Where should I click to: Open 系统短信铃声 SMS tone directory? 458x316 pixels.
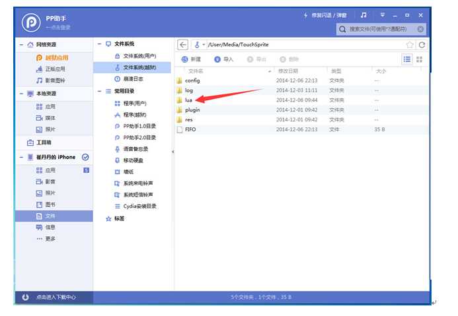[134, 195]
